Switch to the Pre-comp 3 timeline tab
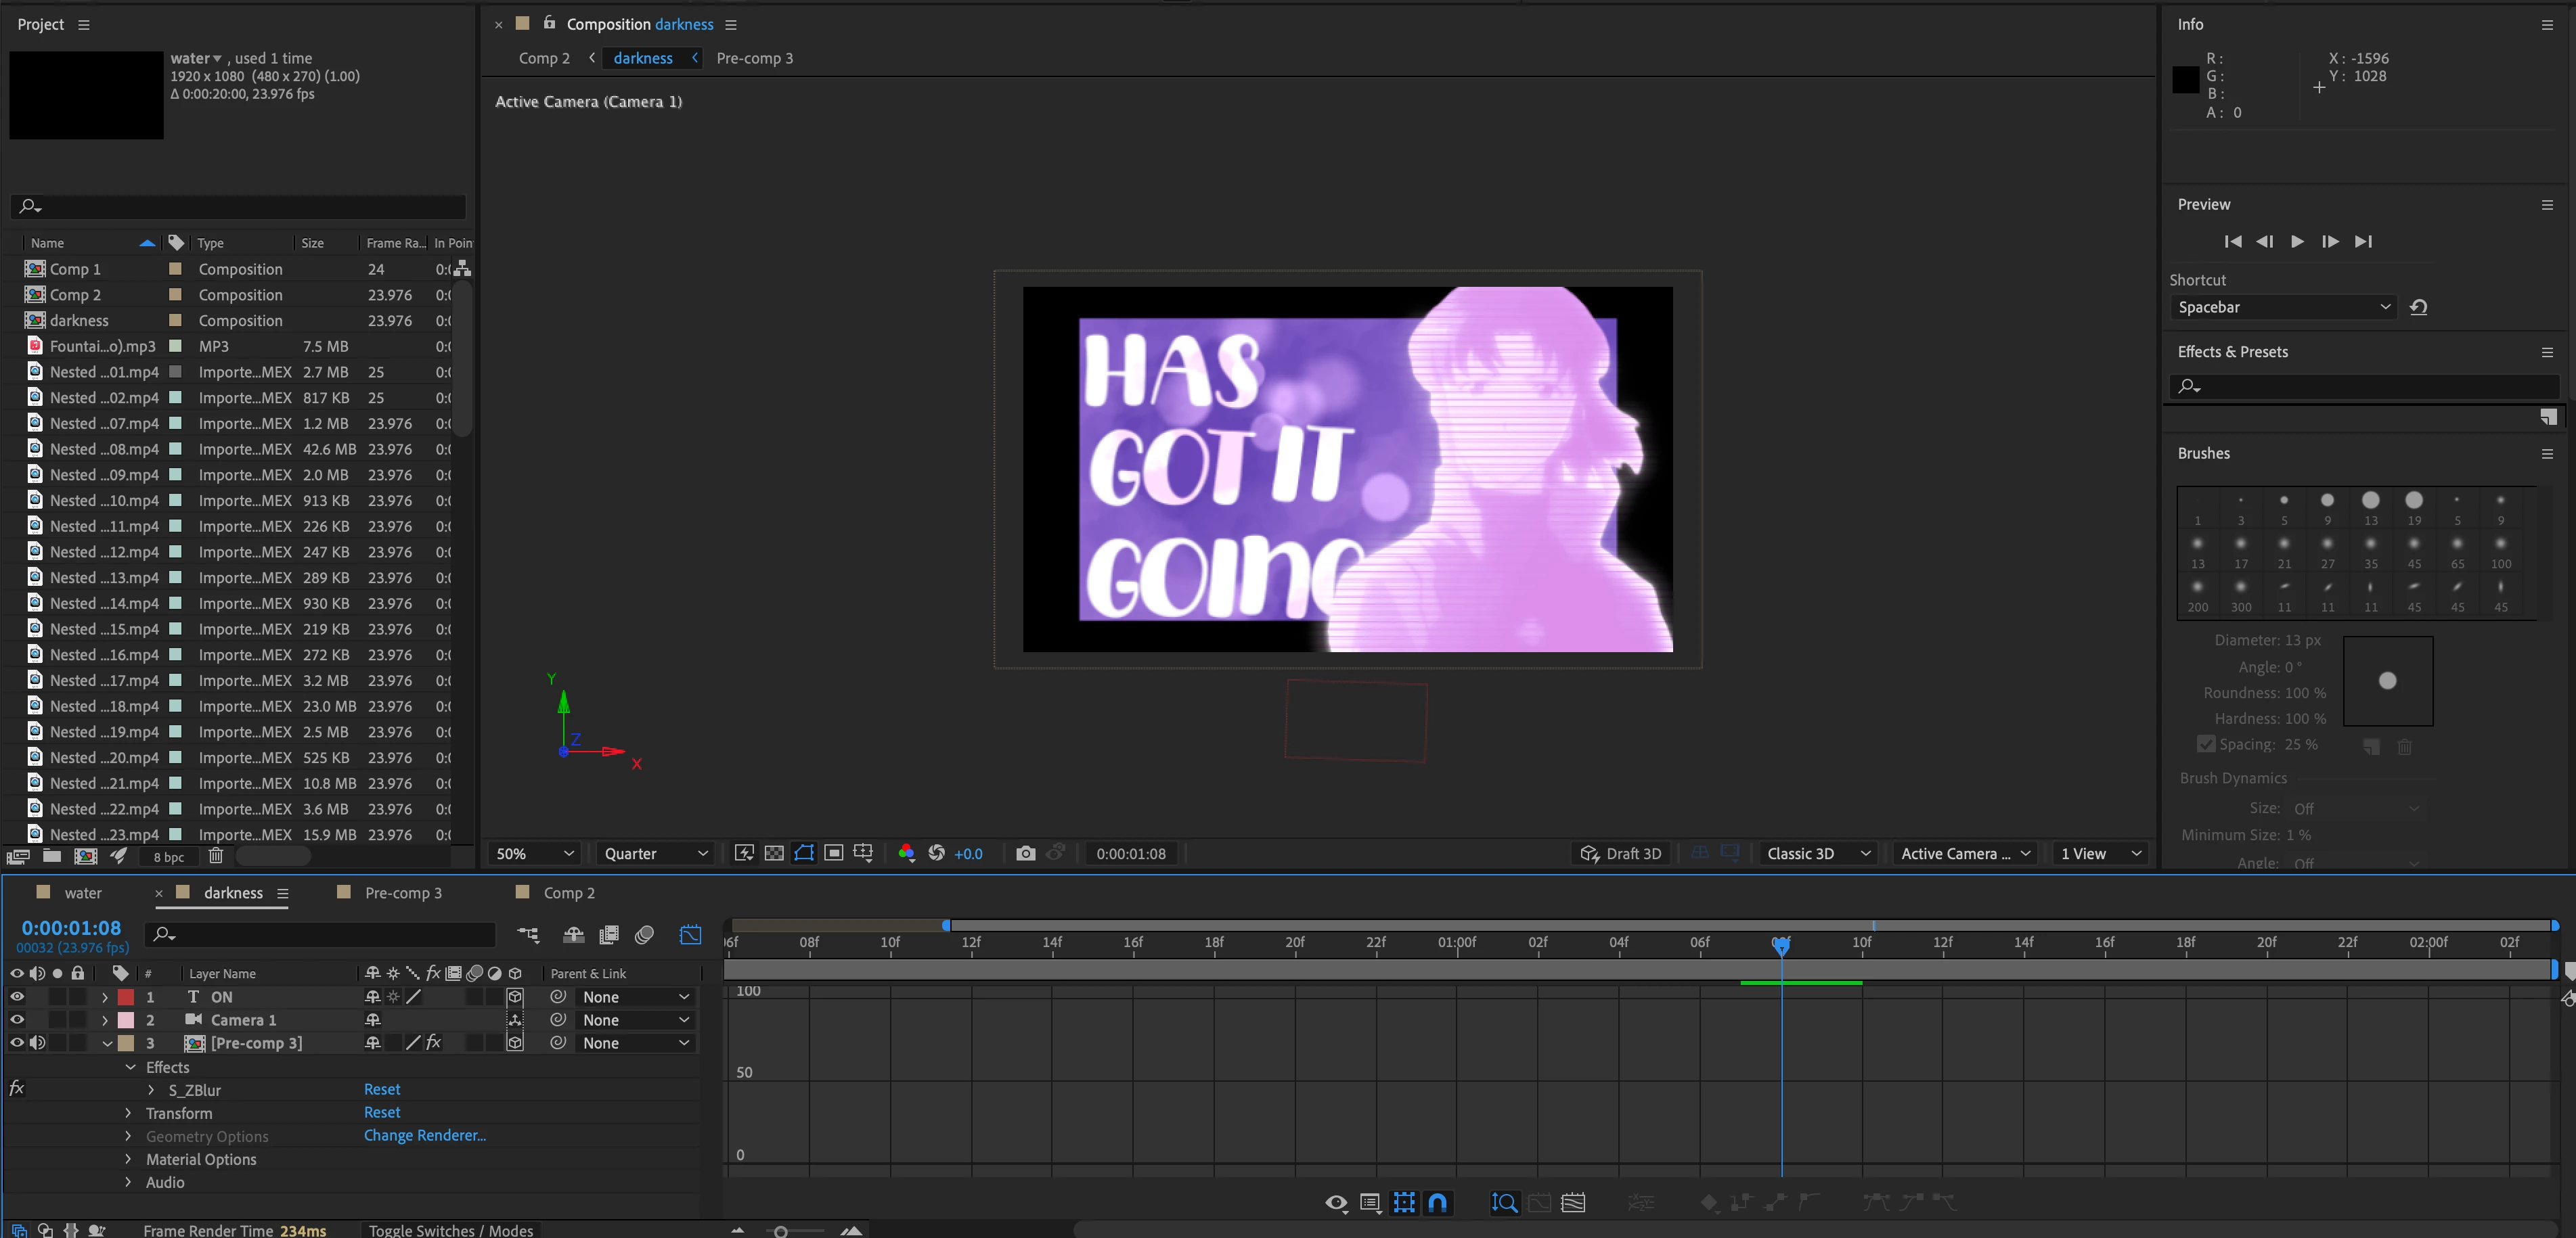This screenshot has width=2576, height=1238. click(x=402, y=893)
